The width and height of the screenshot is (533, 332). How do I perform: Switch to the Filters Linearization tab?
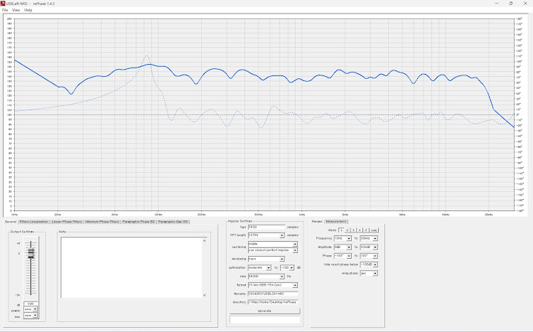click(33, 222)
